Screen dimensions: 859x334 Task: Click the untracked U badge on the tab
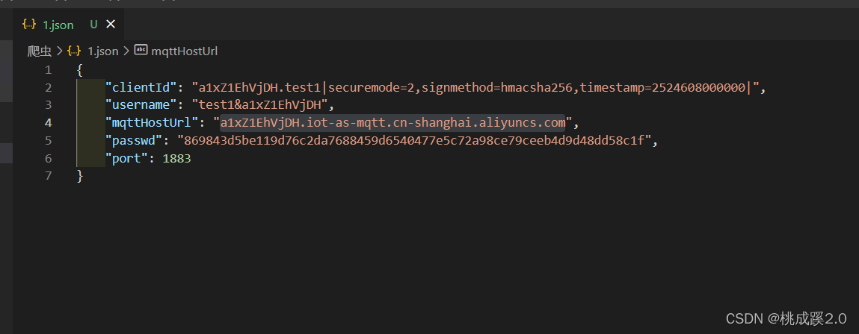tap(93, 25)
